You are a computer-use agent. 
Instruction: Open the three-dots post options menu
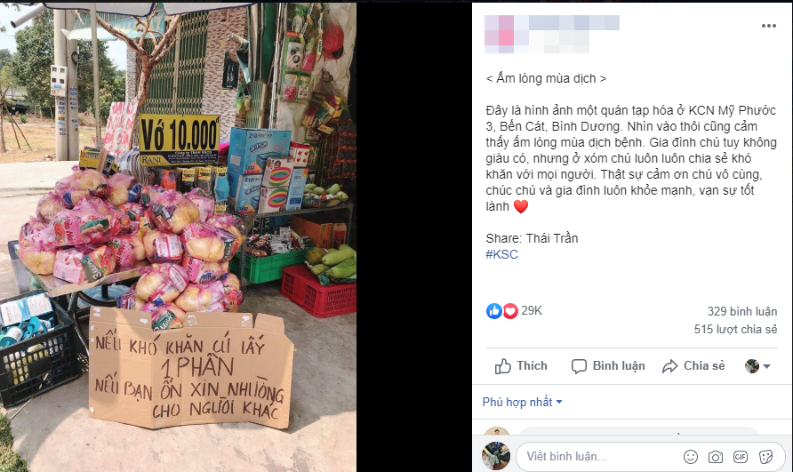pyautogui.click(x=768, y=26)
